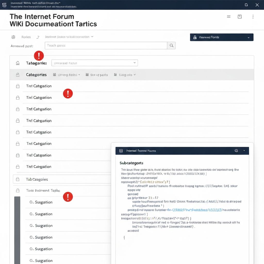
Task: Click the magnifier icon in the popup header
Action: 236,151
